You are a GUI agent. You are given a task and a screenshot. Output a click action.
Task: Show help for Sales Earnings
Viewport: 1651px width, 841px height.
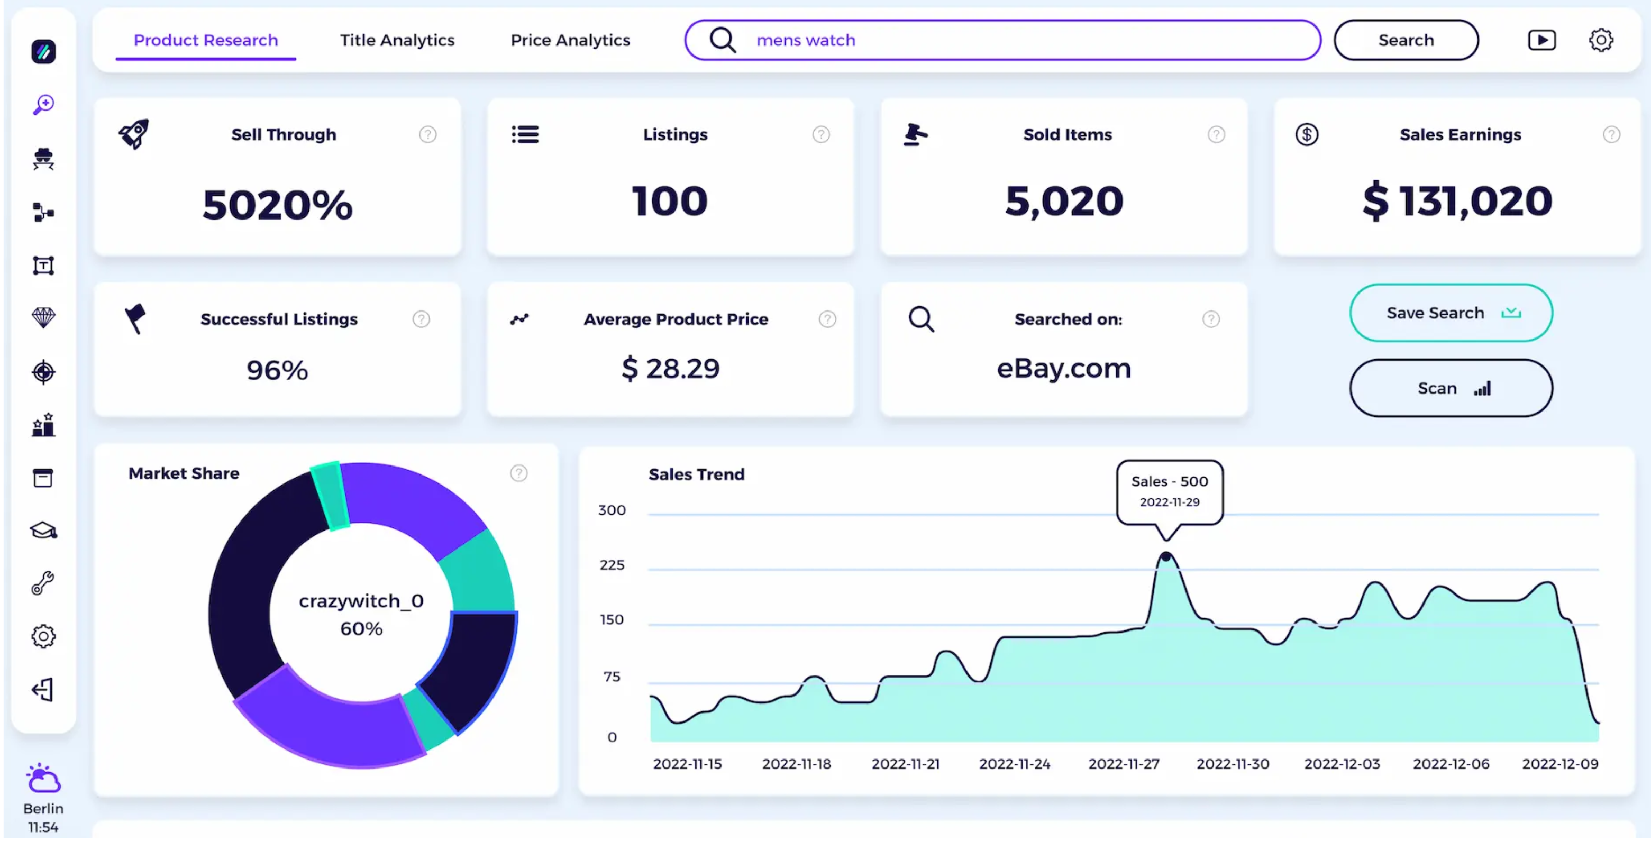point(1611,134)
